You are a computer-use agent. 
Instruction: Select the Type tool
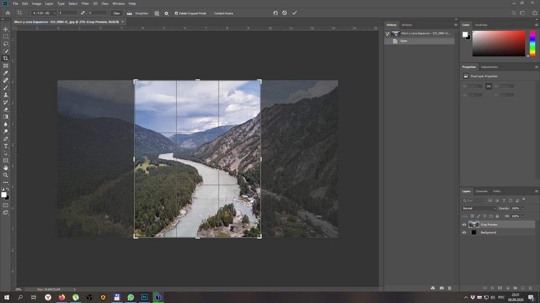tap(6, 145)
